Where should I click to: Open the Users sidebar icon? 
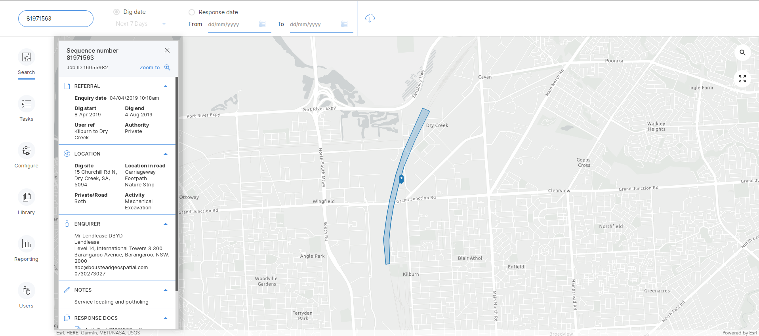coord(27,291)
